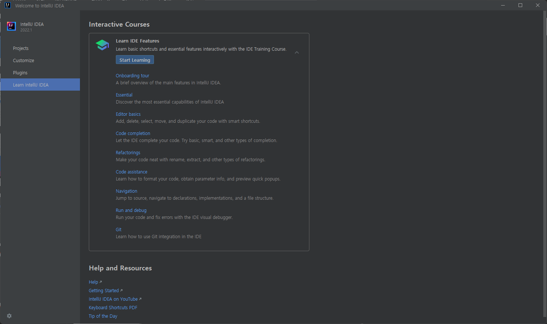The width and height of the screenshot is (547, 324).
Task: Click the IntelliJ IDEA logo in the sidebar
Action: click(x=11, y=26)
